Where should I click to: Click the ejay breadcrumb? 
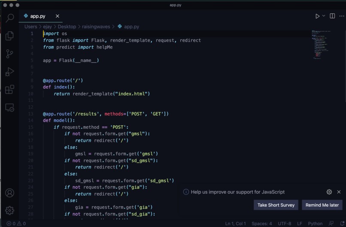coord(47,27)
